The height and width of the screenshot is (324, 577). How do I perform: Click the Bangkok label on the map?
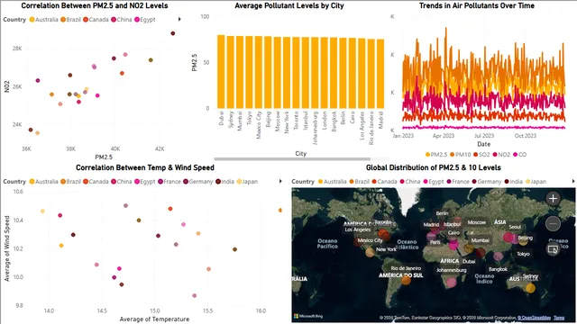pos(498,269)
